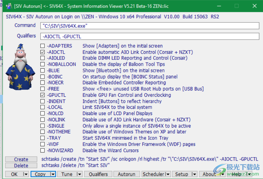
Task: Expand the Scheduler dropdown arrow
Action: 168,174
